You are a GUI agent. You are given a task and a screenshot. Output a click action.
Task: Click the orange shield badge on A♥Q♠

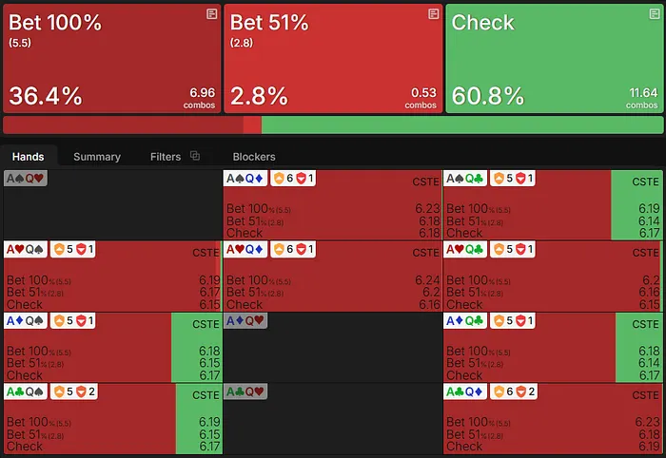point(58,250)
